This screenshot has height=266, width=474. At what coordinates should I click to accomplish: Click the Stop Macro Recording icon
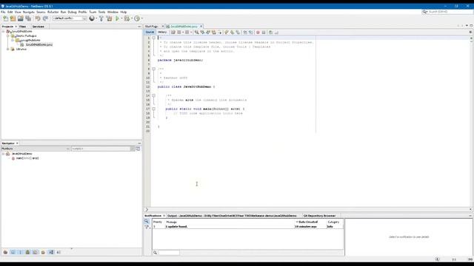[264, 33]
